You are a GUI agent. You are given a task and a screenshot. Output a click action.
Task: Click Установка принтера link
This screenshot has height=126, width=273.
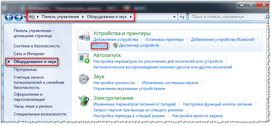(164, 40)
